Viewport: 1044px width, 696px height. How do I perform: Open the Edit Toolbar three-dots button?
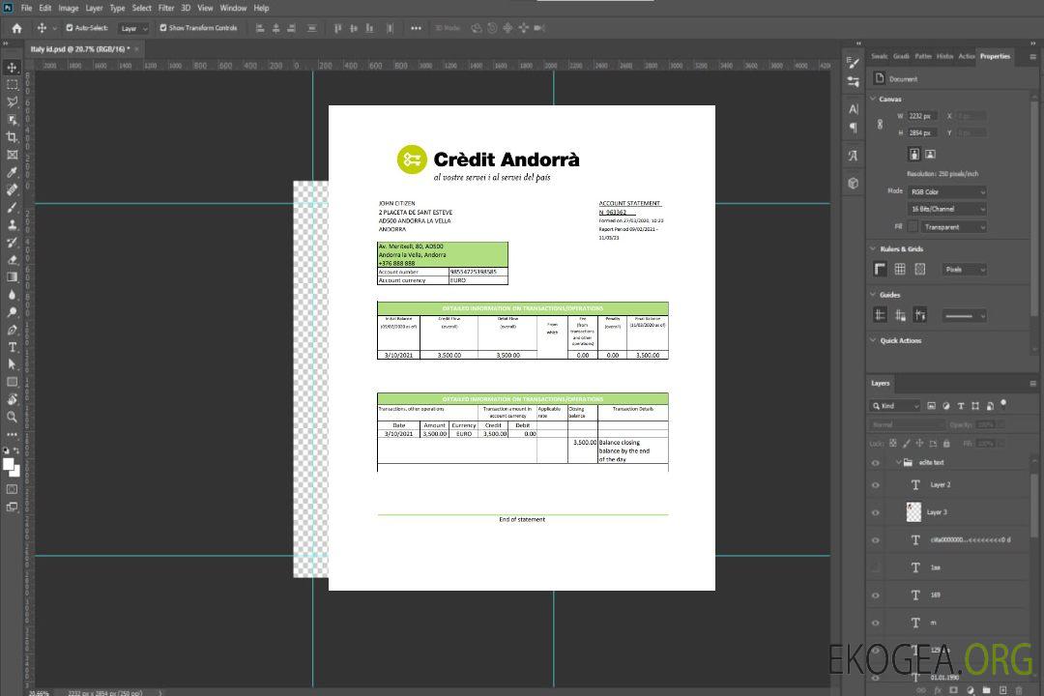12,434
